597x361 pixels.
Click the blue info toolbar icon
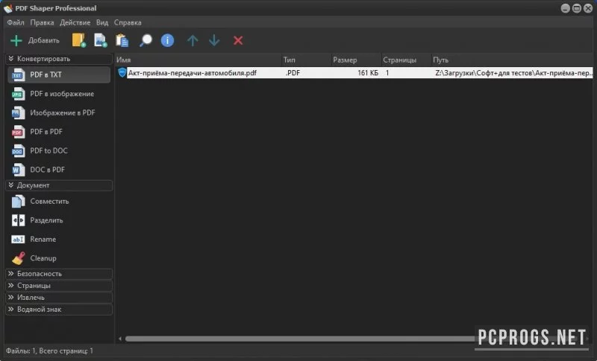tap(167, 40)
